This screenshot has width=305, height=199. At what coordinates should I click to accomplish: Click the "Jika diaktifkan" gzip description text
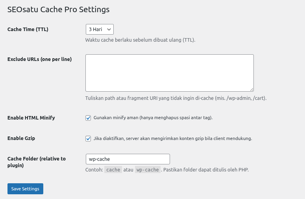[x=172, y=138]
